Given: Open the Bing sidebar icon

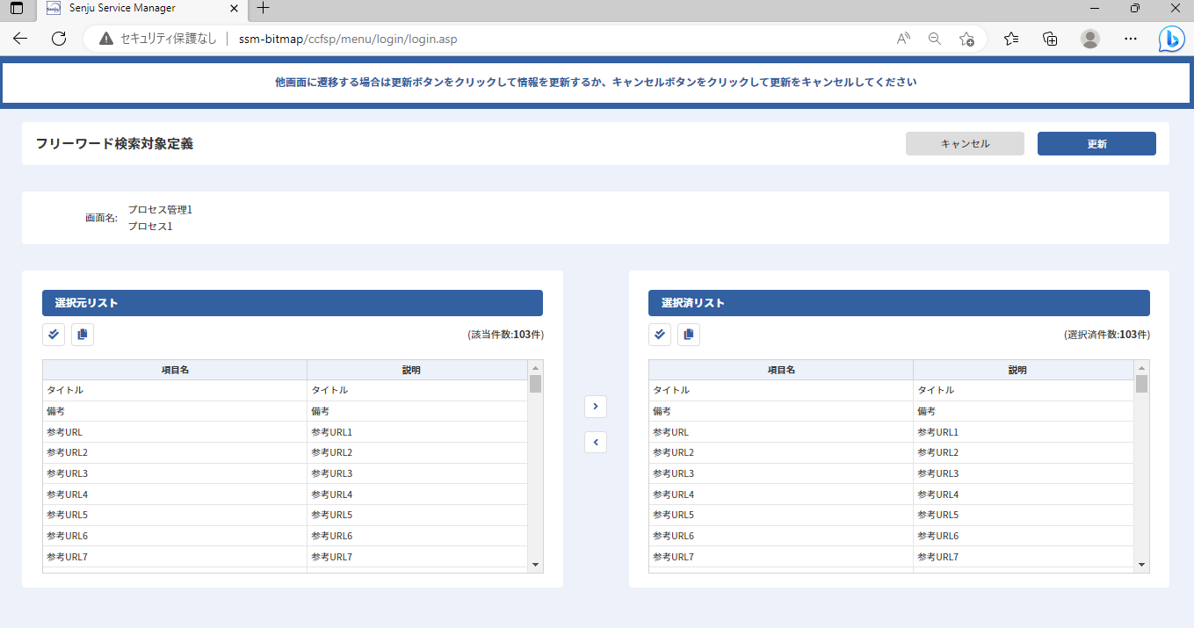Looking at the screenshot, I should 1171,39.
